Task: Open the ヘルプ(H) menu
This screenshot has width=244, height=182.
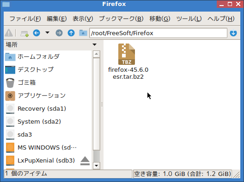Action: pyautogui.click(x=221, y=19)
